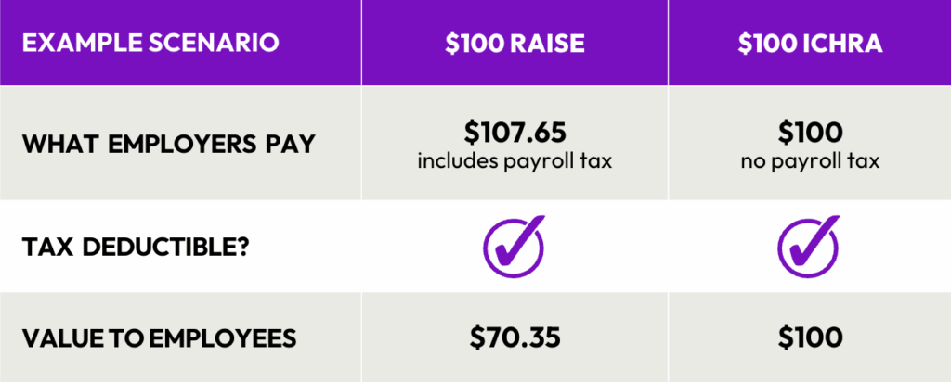Image resolution: width=951 pixels, height=382 pixels.
Task: Click the checkmark under $100 RAISE
Action: (514, 247)
